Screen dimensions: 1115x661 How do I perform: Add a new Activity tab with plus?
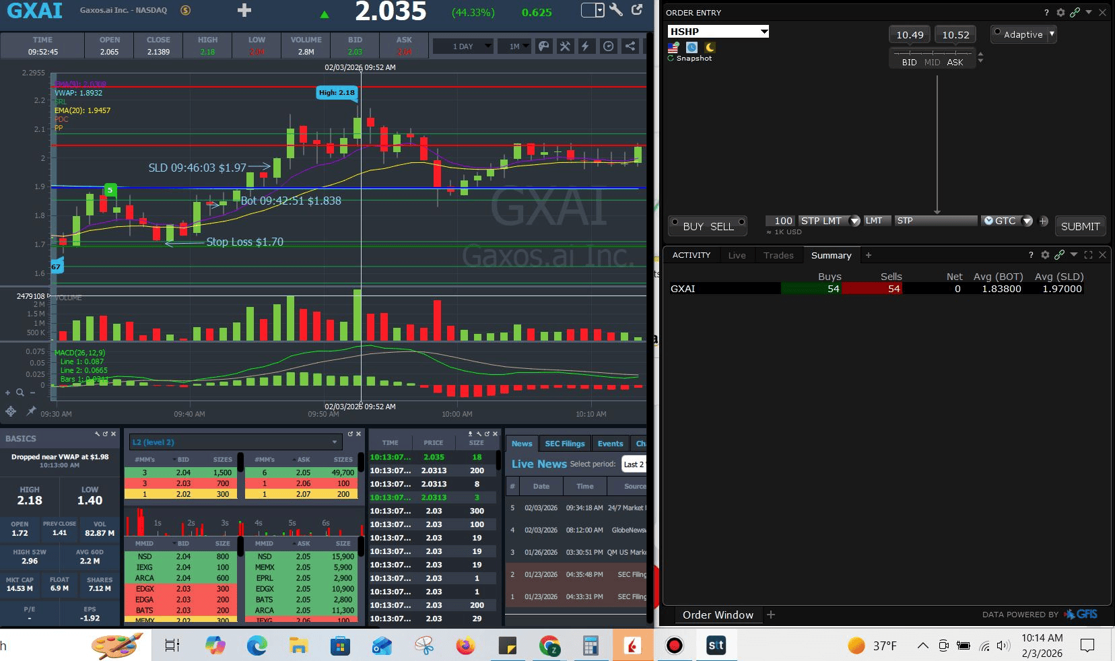pyautogui.click(x=869, y=255)
